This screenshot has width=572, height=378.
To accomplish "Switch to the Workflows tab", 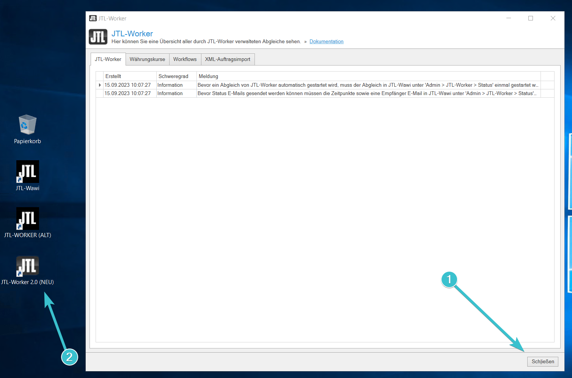I will (185, 59).
